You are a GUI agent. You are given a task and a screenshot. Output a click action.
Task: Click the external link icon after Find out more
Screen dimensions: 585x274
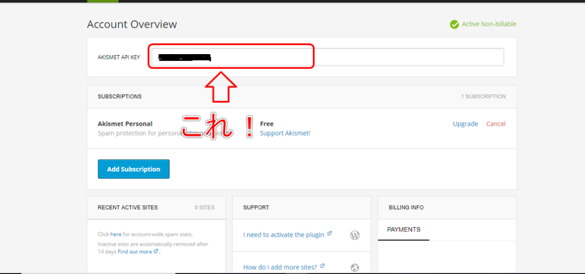click(x=156, y=251)
